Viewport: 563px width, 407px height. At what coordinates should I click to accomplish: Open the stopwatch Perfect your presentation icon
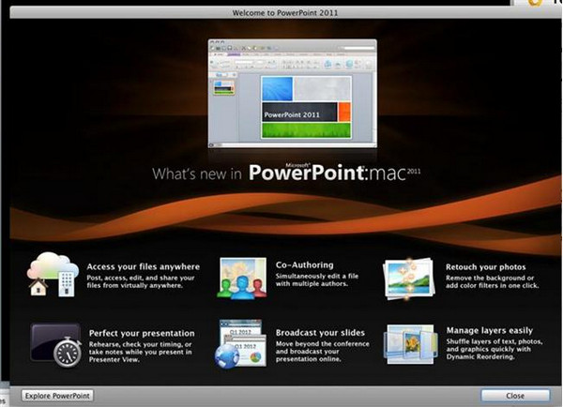[x=56, y=345]
